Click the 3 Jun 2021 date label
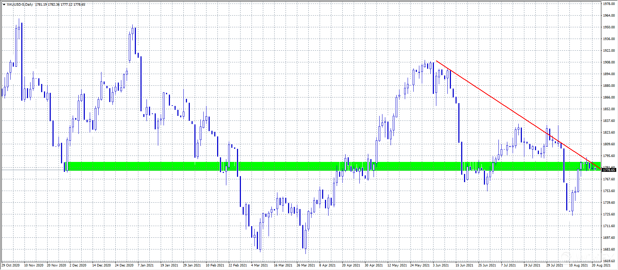Viewport: 618px width, 270px height. [441, 265]
